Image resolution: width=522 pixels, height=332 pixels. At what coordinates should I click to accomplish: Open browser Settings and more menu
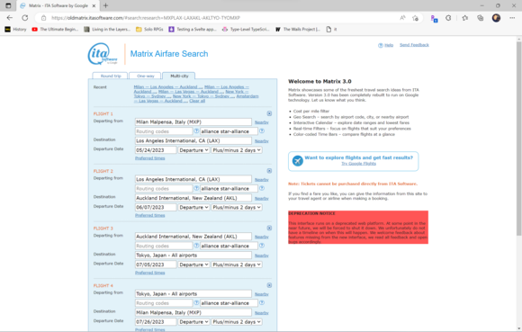point(512,18)
